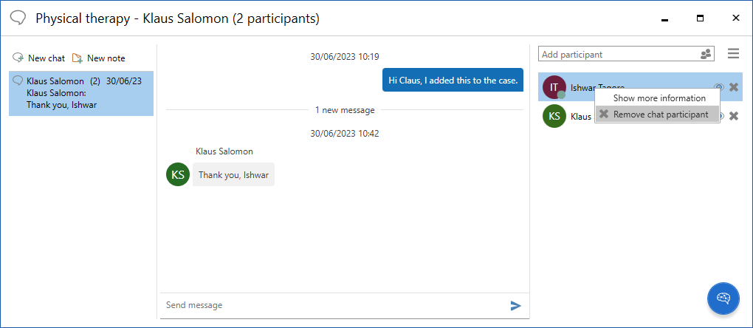Click the Add participant input field
The width and height of the screenshot is (753, 328).
[616, 54]
